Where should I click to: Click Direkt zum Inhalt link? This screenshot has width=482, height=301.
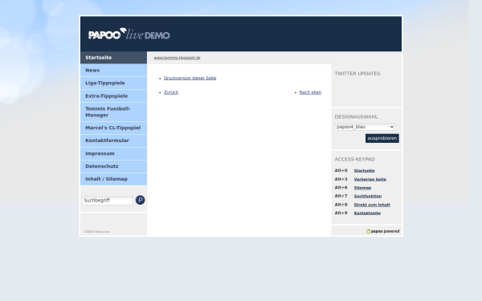tap(372, 205)
